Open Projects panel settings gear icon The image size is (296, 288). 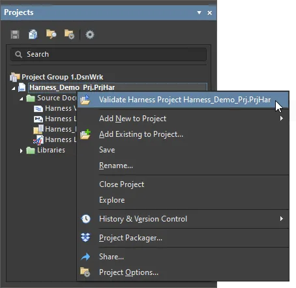point(90,35)
